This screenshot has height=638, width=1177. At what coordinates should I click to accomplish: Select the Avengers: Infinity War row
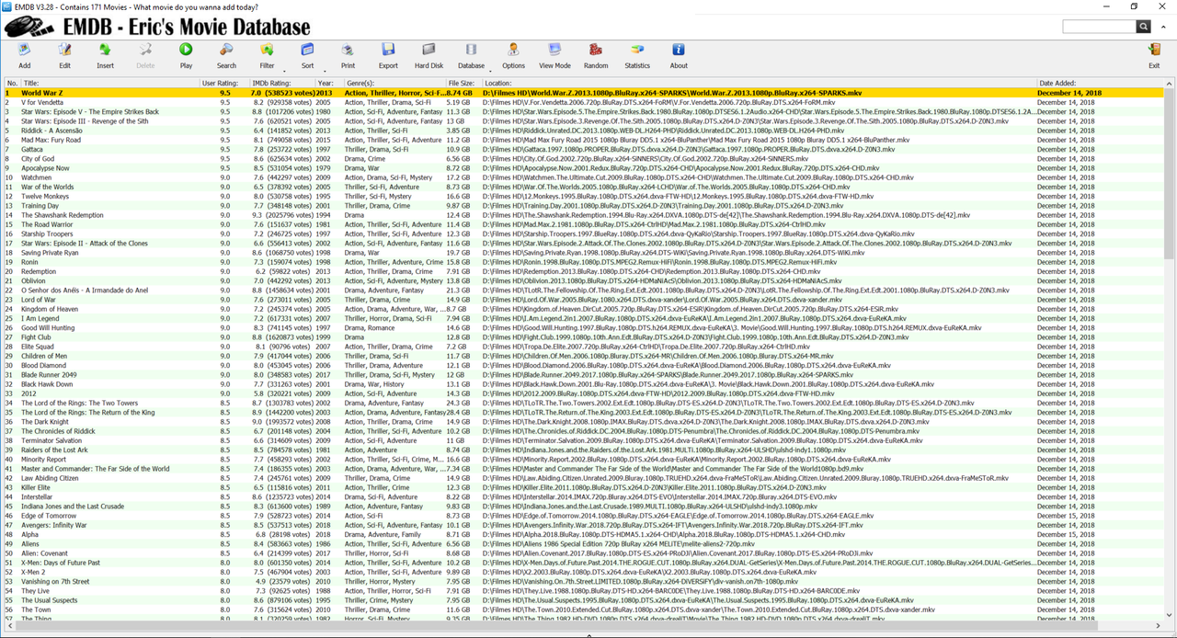tap(583, 525)
